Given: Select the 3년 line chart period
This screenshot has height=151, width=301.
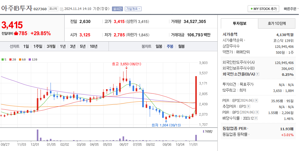Looking at the screenshot, I should (73, 46).
